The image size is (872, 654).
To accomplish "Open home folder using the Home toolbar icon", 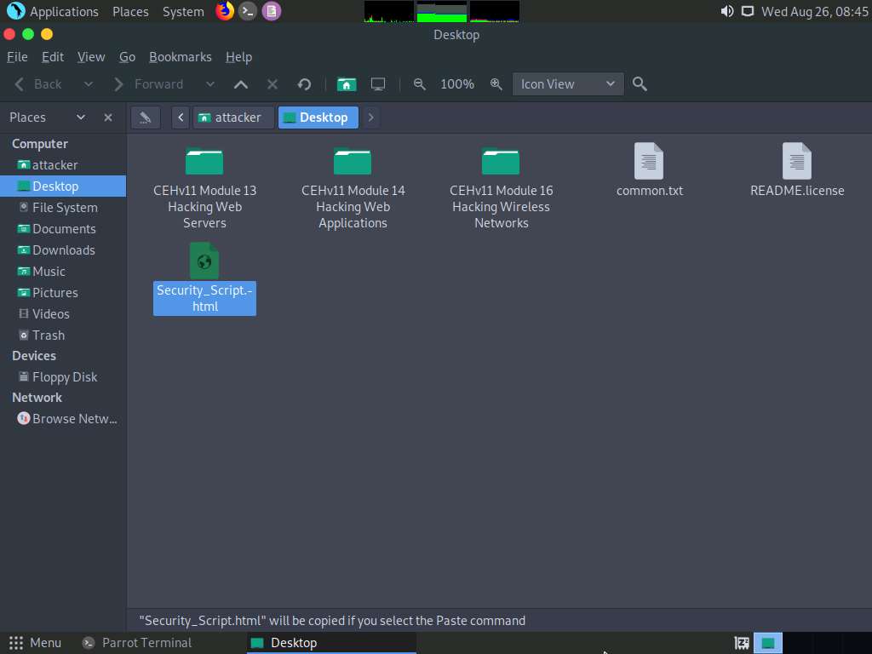I will tap(347, 83).
